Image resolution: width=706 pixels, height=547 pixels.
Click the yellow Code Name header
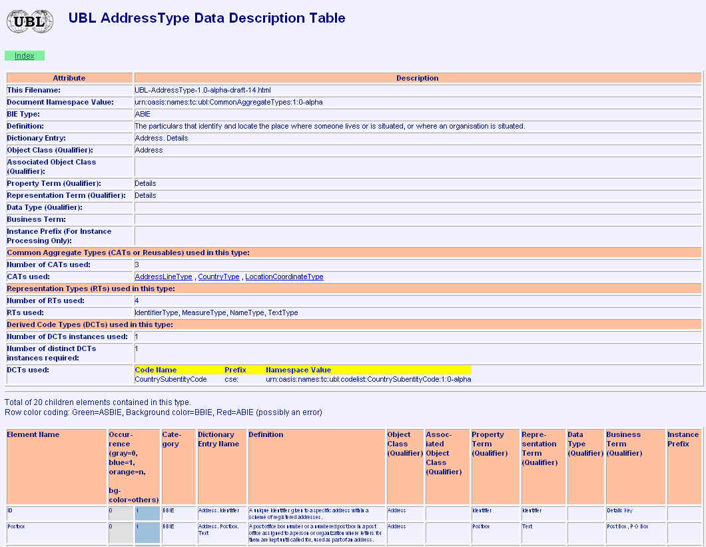coord(155,370)
